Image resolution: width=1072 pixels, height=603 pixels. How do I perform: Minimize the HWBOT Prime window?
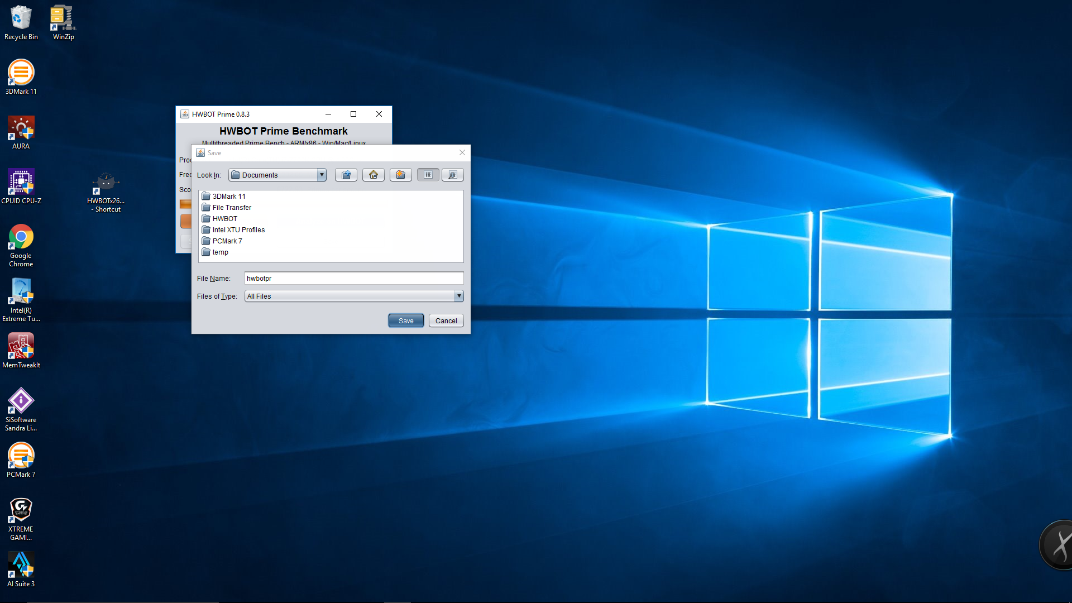tap(328, 114)
